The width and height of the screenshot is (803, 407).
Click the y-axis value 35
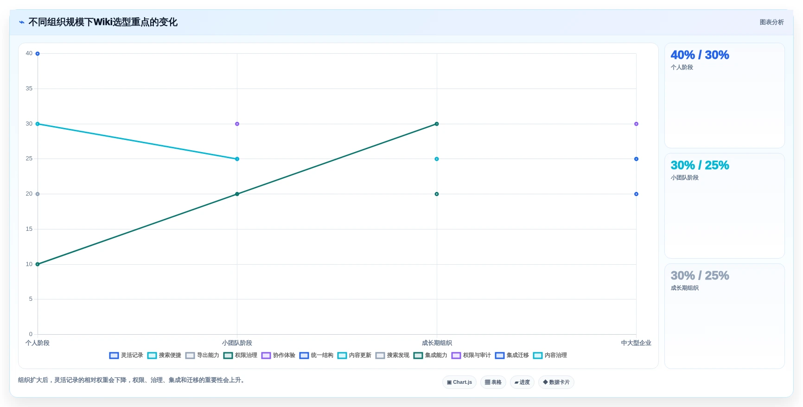pos(29,89)
